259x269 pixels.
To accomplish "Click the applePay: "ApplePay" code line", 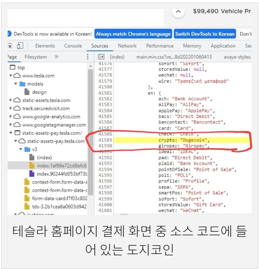I will 186,111.
